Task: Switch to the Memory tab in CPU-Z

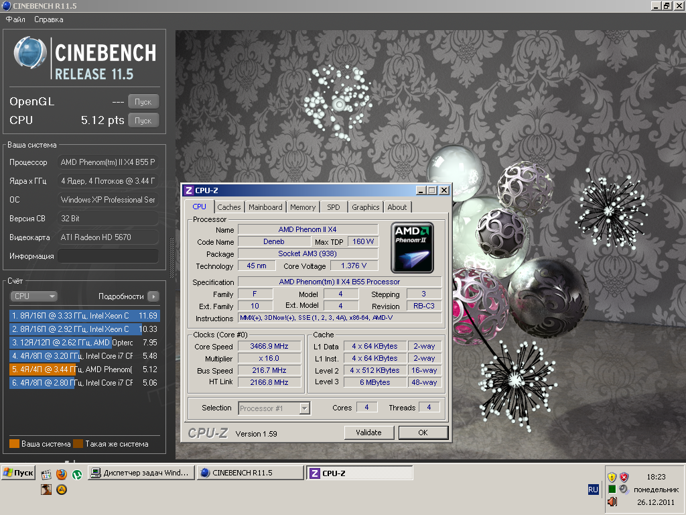Action: click(x=303, y=207)
